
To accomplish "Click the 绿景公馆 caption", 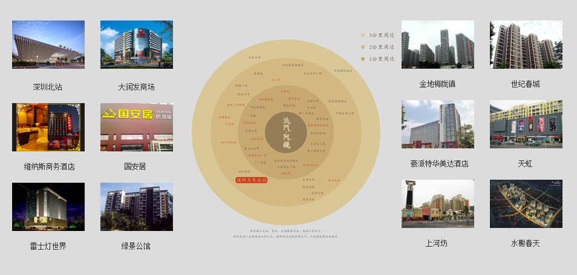I will [x=136, y=247].
